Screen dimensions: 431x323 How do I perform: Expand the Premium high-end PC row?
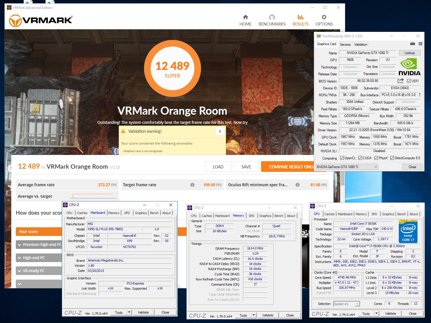coord(39,245)
